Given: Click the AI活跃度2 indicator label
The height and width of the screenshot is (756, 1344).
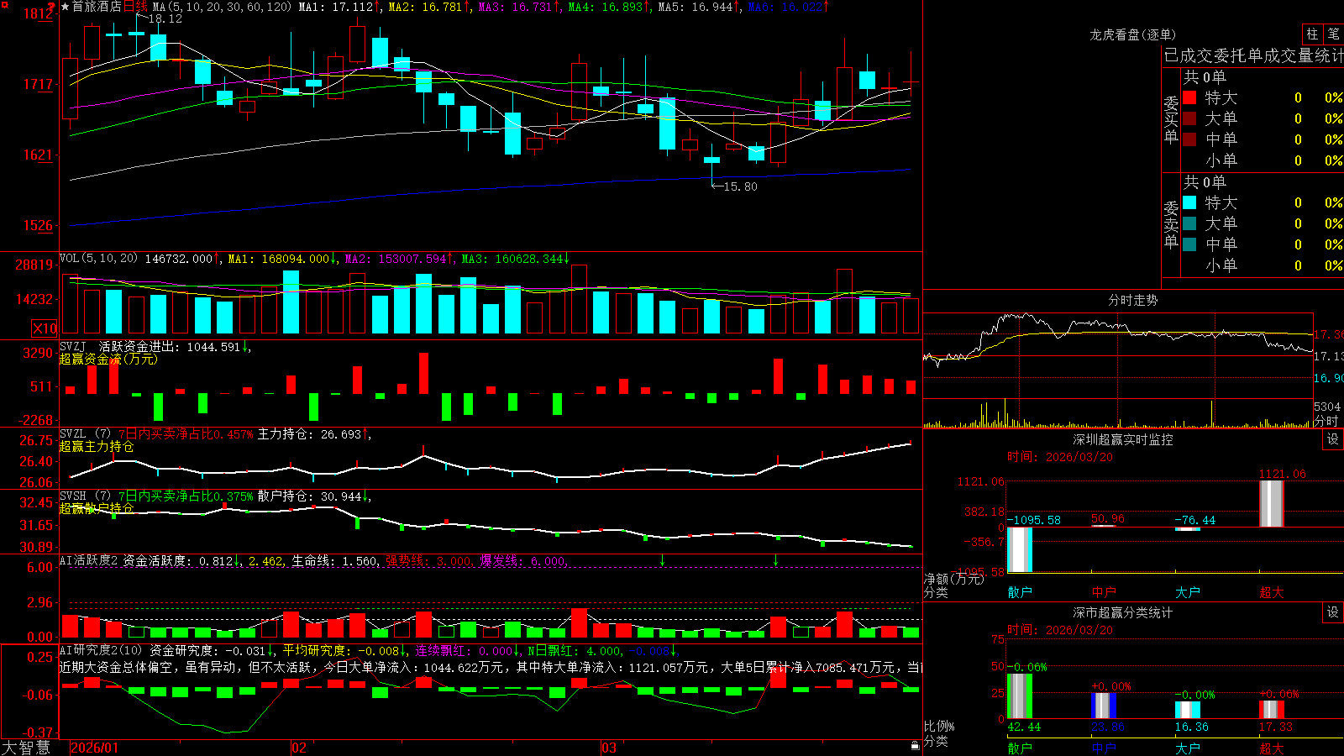Looking at the screenshot, I should (x=88, y=560).
